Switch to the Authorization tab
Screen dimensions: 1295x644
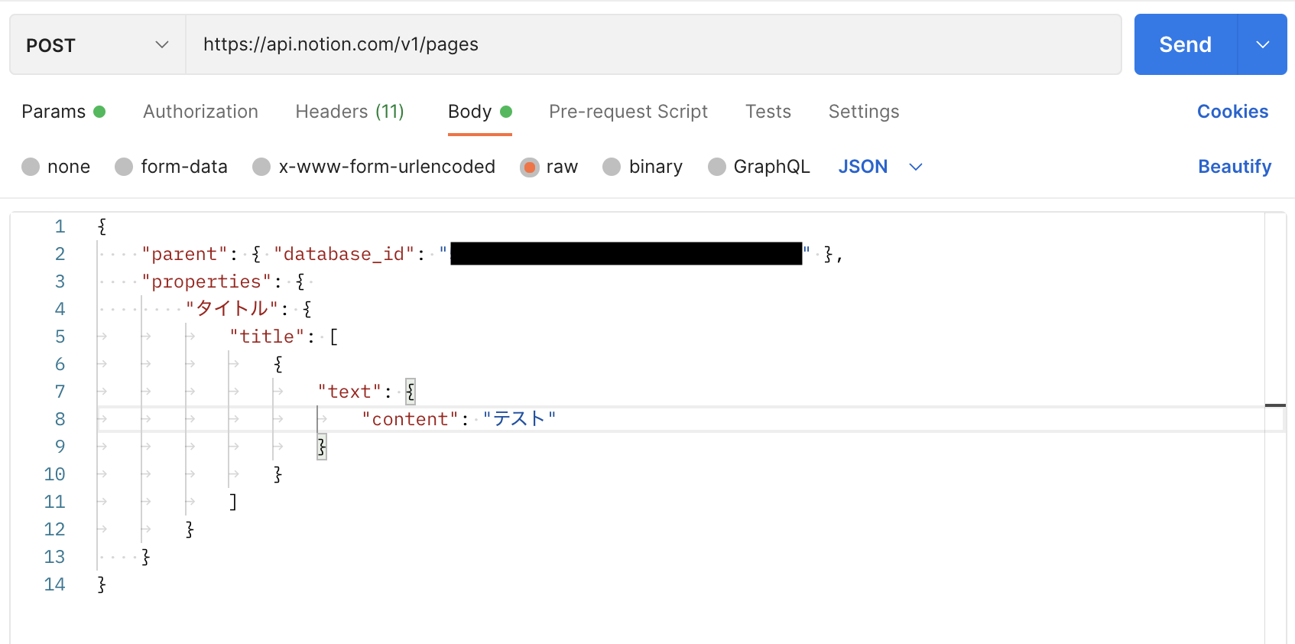[x=200, y=112]
